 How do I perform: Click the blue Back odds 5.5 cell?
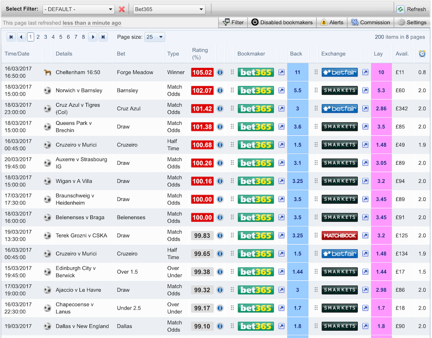coord(297,91)
